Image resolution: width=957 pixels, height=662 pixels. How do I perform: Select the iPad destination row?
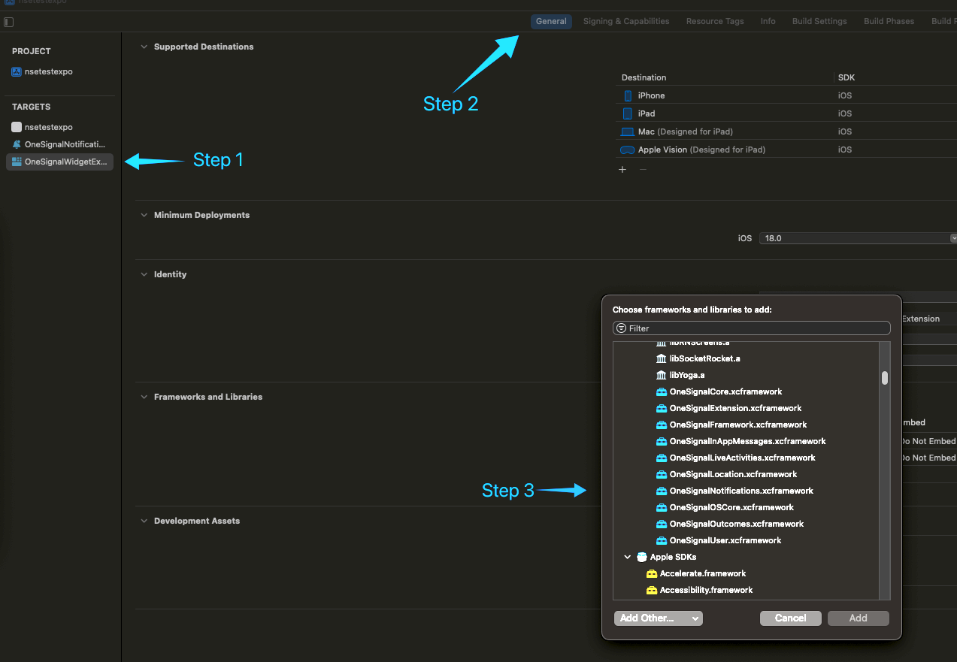pos(786,113)
